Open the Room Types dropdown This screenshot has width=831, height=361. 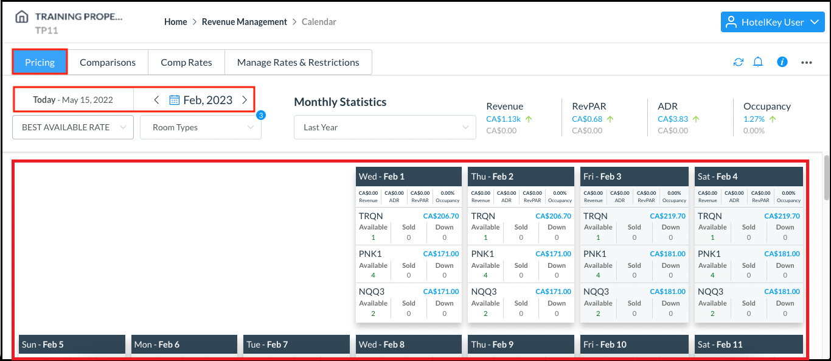pyautogui.click(x=200, y=127)
